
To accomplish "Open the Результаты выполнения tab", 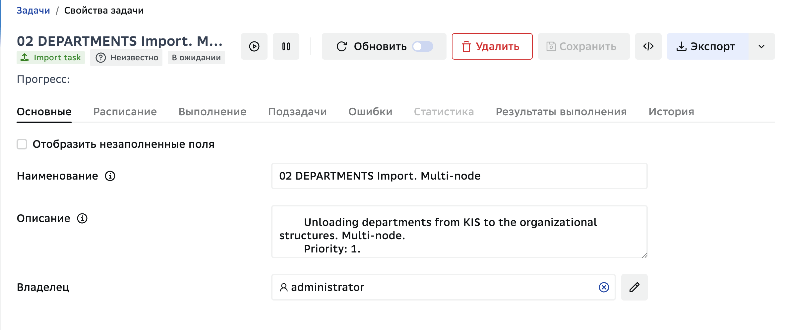I will [561, 112].
